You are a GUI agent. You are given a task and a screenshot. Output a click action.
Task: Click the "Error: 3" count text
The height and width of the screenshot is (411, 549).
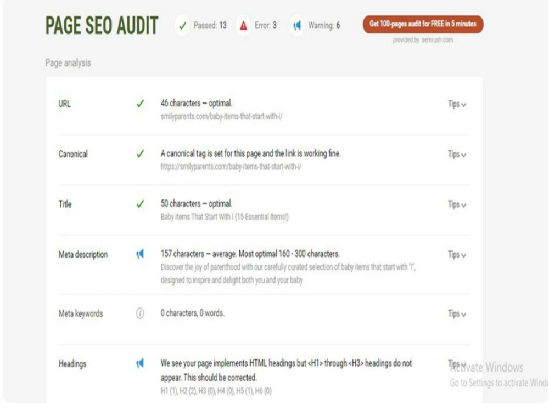[265, 26]
